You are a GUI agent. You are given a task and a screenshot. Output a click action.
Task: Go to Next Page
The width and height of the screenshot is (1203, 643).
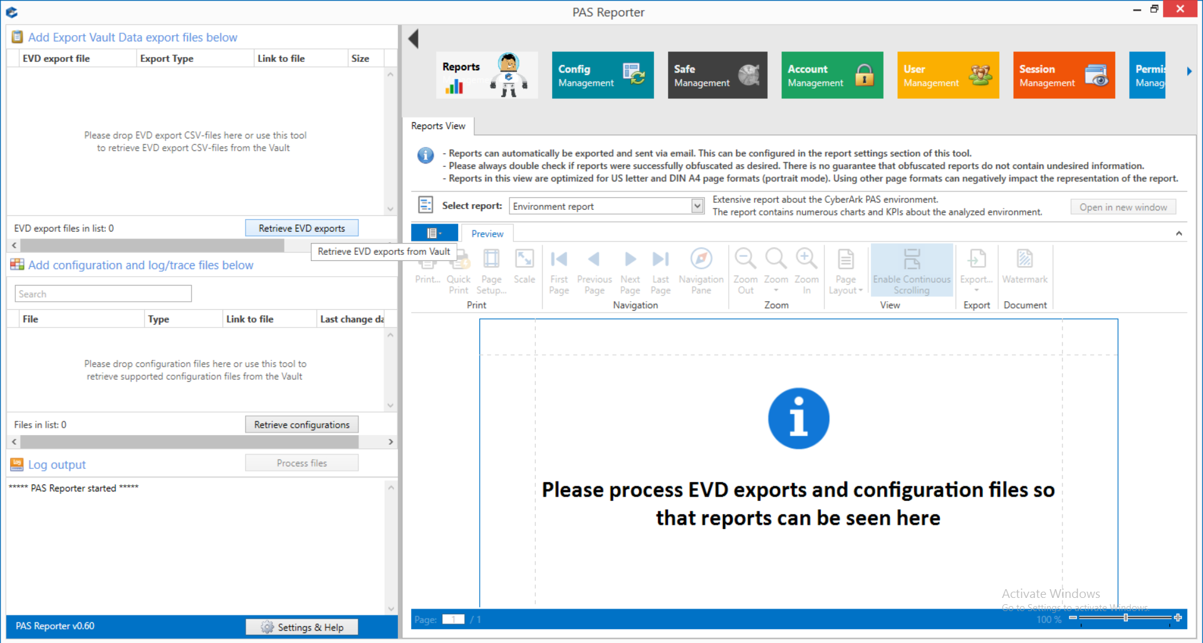pos(630,272)
